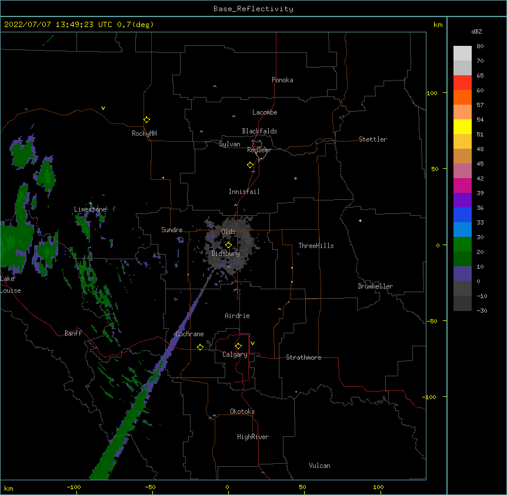
Task: Click the Banff label
Action: point(73,333)
